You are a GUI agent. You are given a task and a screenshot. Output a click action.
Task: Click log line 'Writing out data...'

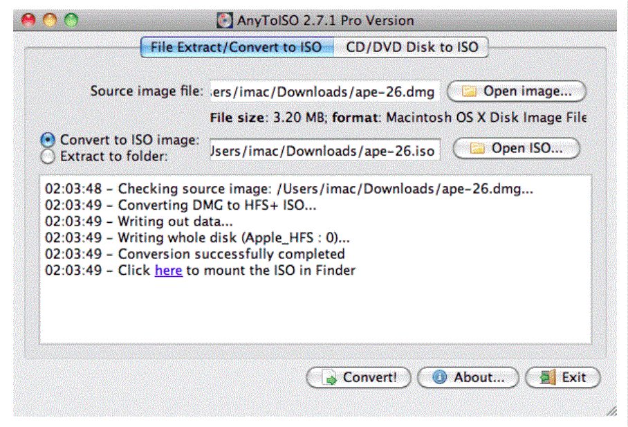coord(138,221)
